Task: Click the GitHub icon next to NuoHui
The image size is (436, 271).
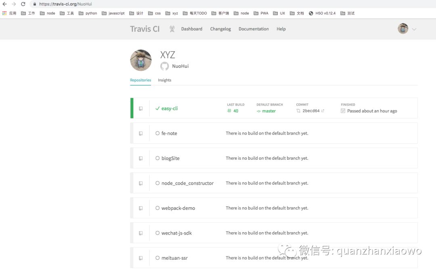Action: click(164, 66)
